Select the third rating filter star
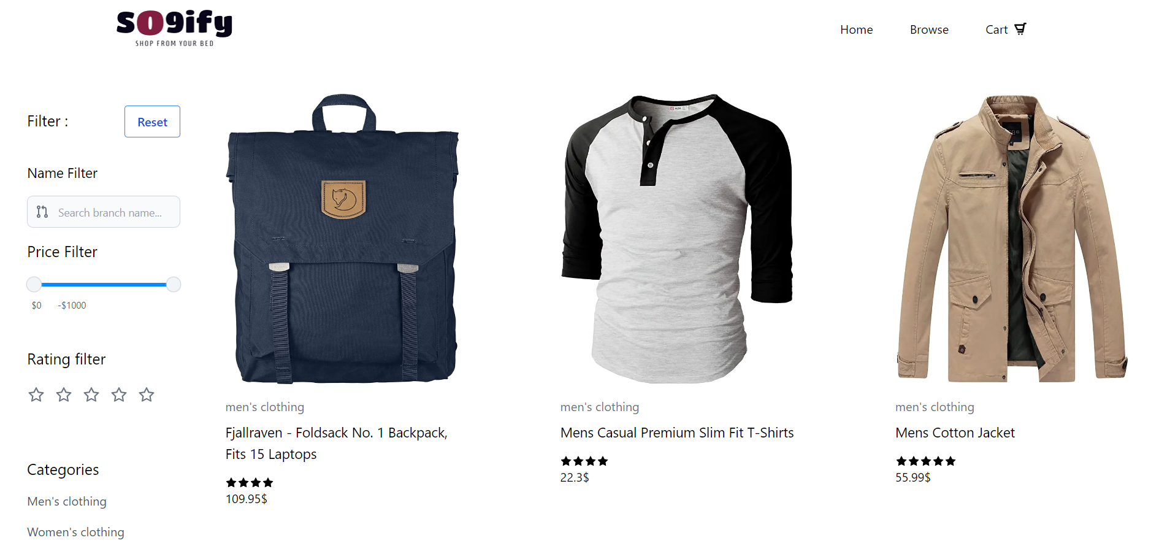 click(x=91, y=395)
